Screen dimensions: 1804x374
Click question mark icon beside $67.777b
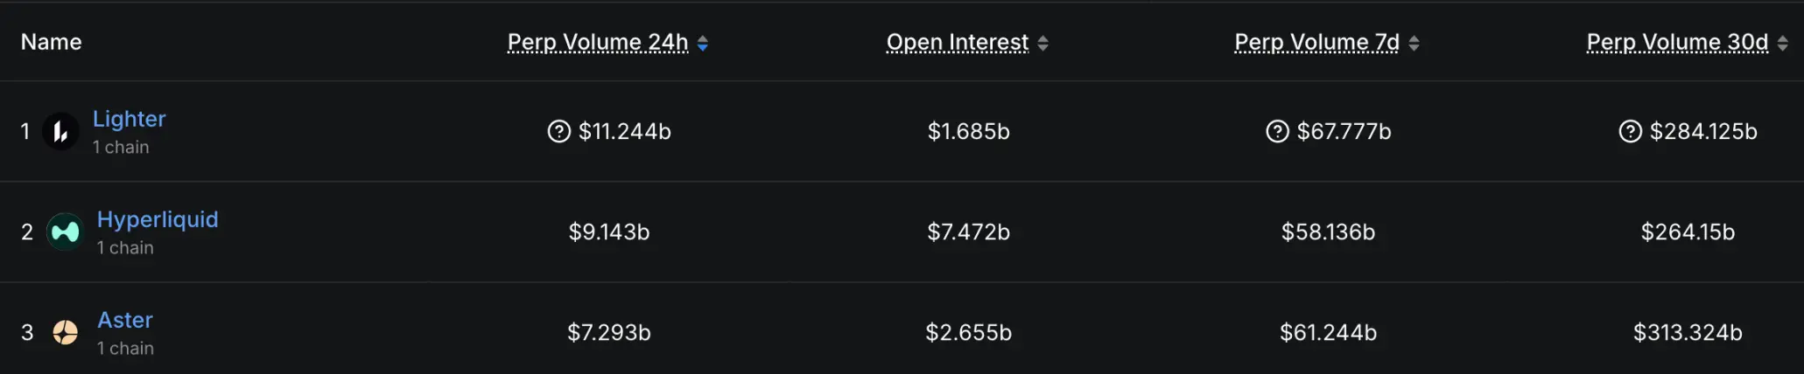pyautogui.click(x=1277, y=131)
